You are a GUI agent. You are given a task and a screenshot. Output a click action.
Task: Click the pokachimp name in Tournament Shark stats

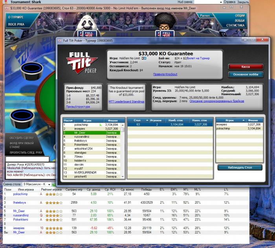20,194
